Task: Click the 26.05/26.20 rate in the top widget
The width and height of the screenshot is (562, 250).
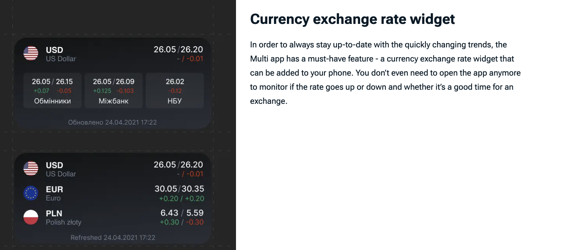Action: coord(178,49)
